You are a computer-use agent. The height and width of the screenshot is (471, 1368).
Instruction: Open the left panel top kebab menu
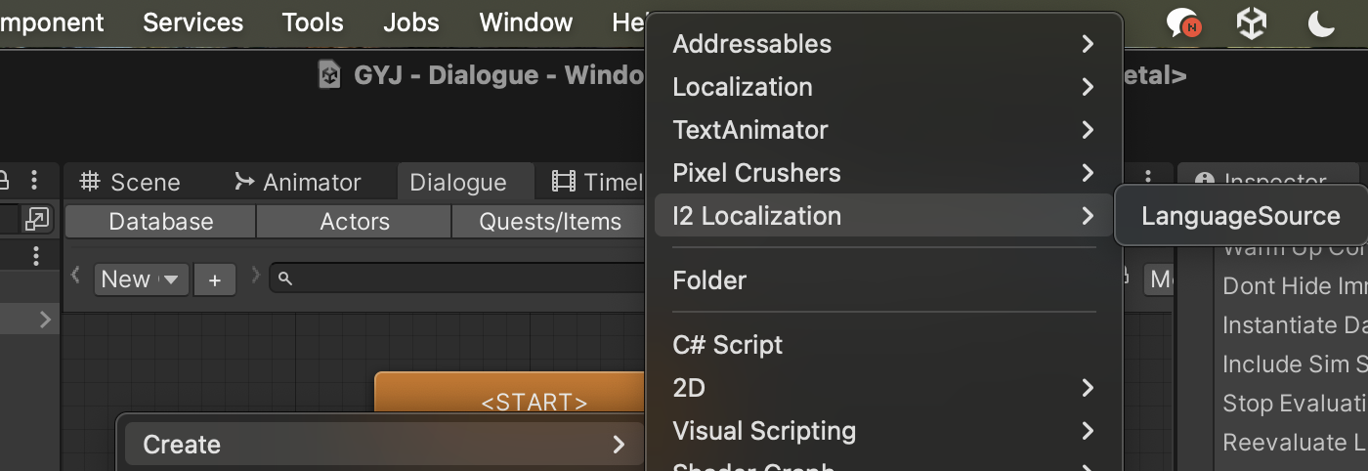[x=34, y=180]
